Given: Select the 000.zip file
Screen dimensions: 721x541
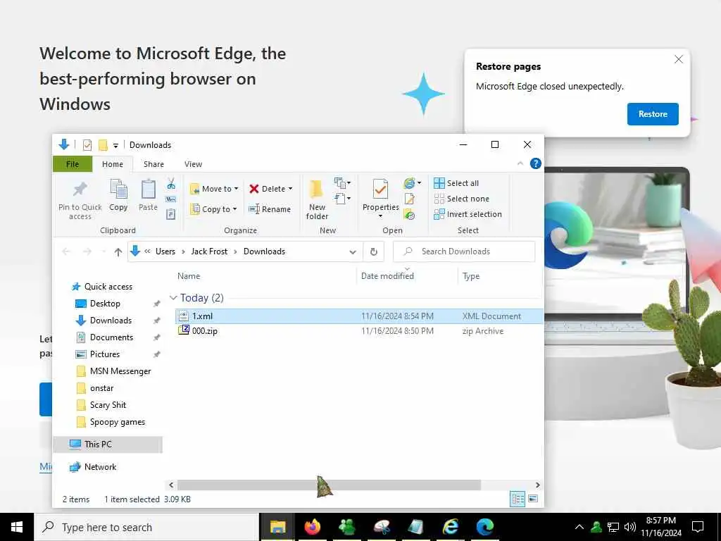Looking at the screenshot, I should pos(358,331).
